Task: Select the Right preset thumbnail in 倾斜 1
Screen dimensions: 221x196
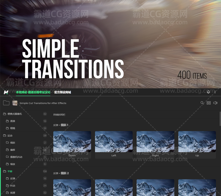Action: pyautogui.click(x=156, y=142)
